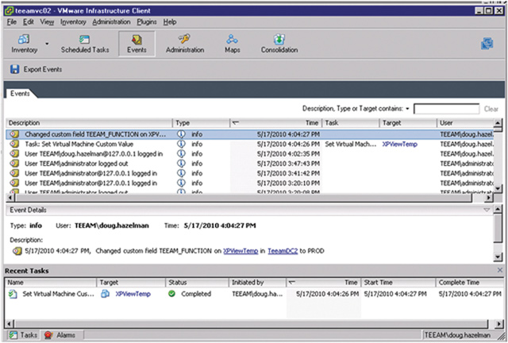This screenshot has height=343, width=508.
Task: Close the Recent Tasks panel
Action: pos(500,270)
